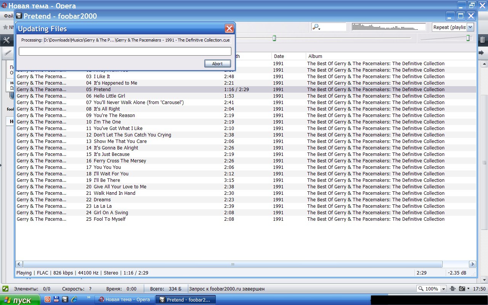Open Internet Explorer from quick launch
Image resolution: width=488 pixels, height=305 pixels.
coord(74,300)
